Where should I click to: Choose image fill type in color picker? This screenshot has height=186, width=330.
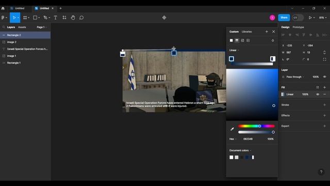pyautogui.click(x=242, y=40)
